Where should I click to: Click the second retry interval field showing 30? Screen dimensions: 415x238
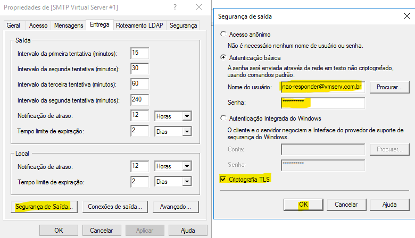tap(140, 69)
